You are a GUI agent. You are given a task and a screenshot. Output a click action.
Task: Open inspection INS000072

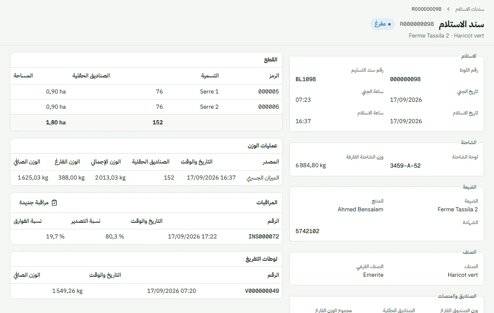click(x=263, y=236)
